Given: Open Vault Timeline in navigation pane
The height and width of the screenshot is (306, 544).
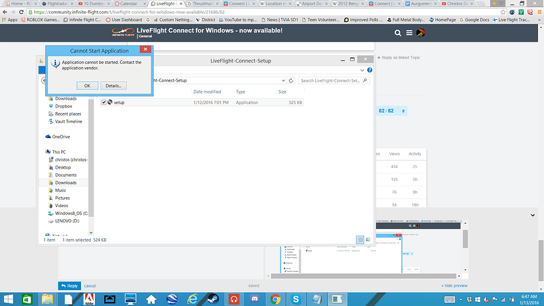Looking at the screenshot, I should pos(69,121).
